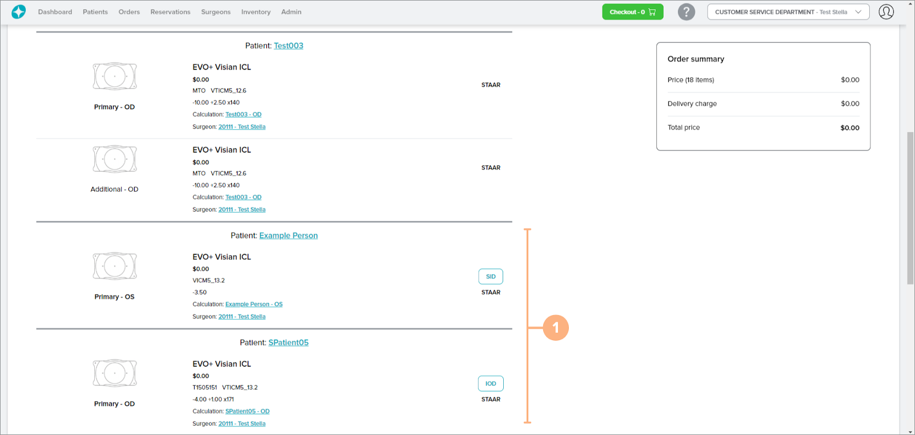
Task: Open the Dashboard menu
Action: 55,12
